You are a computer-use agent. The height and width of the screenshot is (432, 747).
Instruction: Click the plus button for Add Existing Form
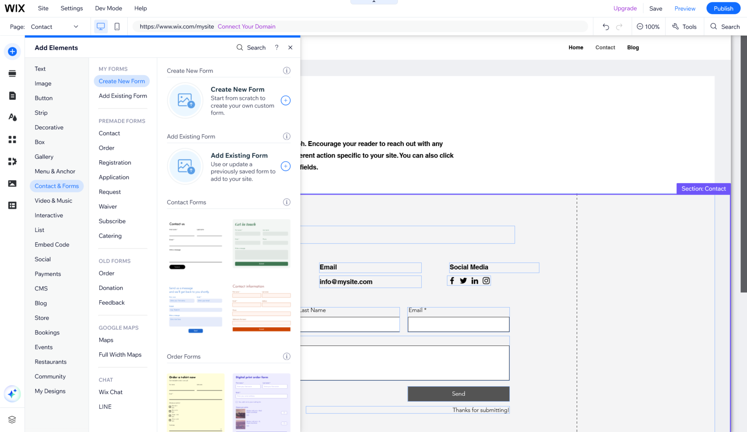coord(286,166)
